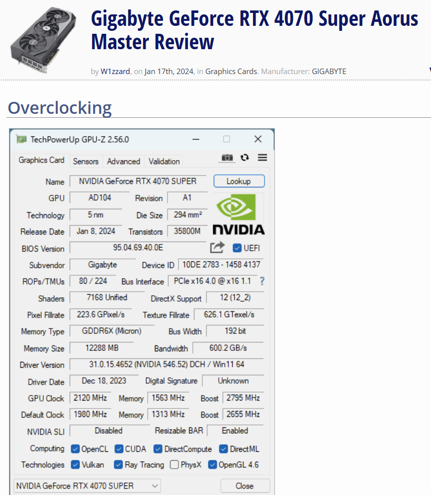
Task: Click the GPU-Z app icon in the title bar
Action: coord(21,139)
